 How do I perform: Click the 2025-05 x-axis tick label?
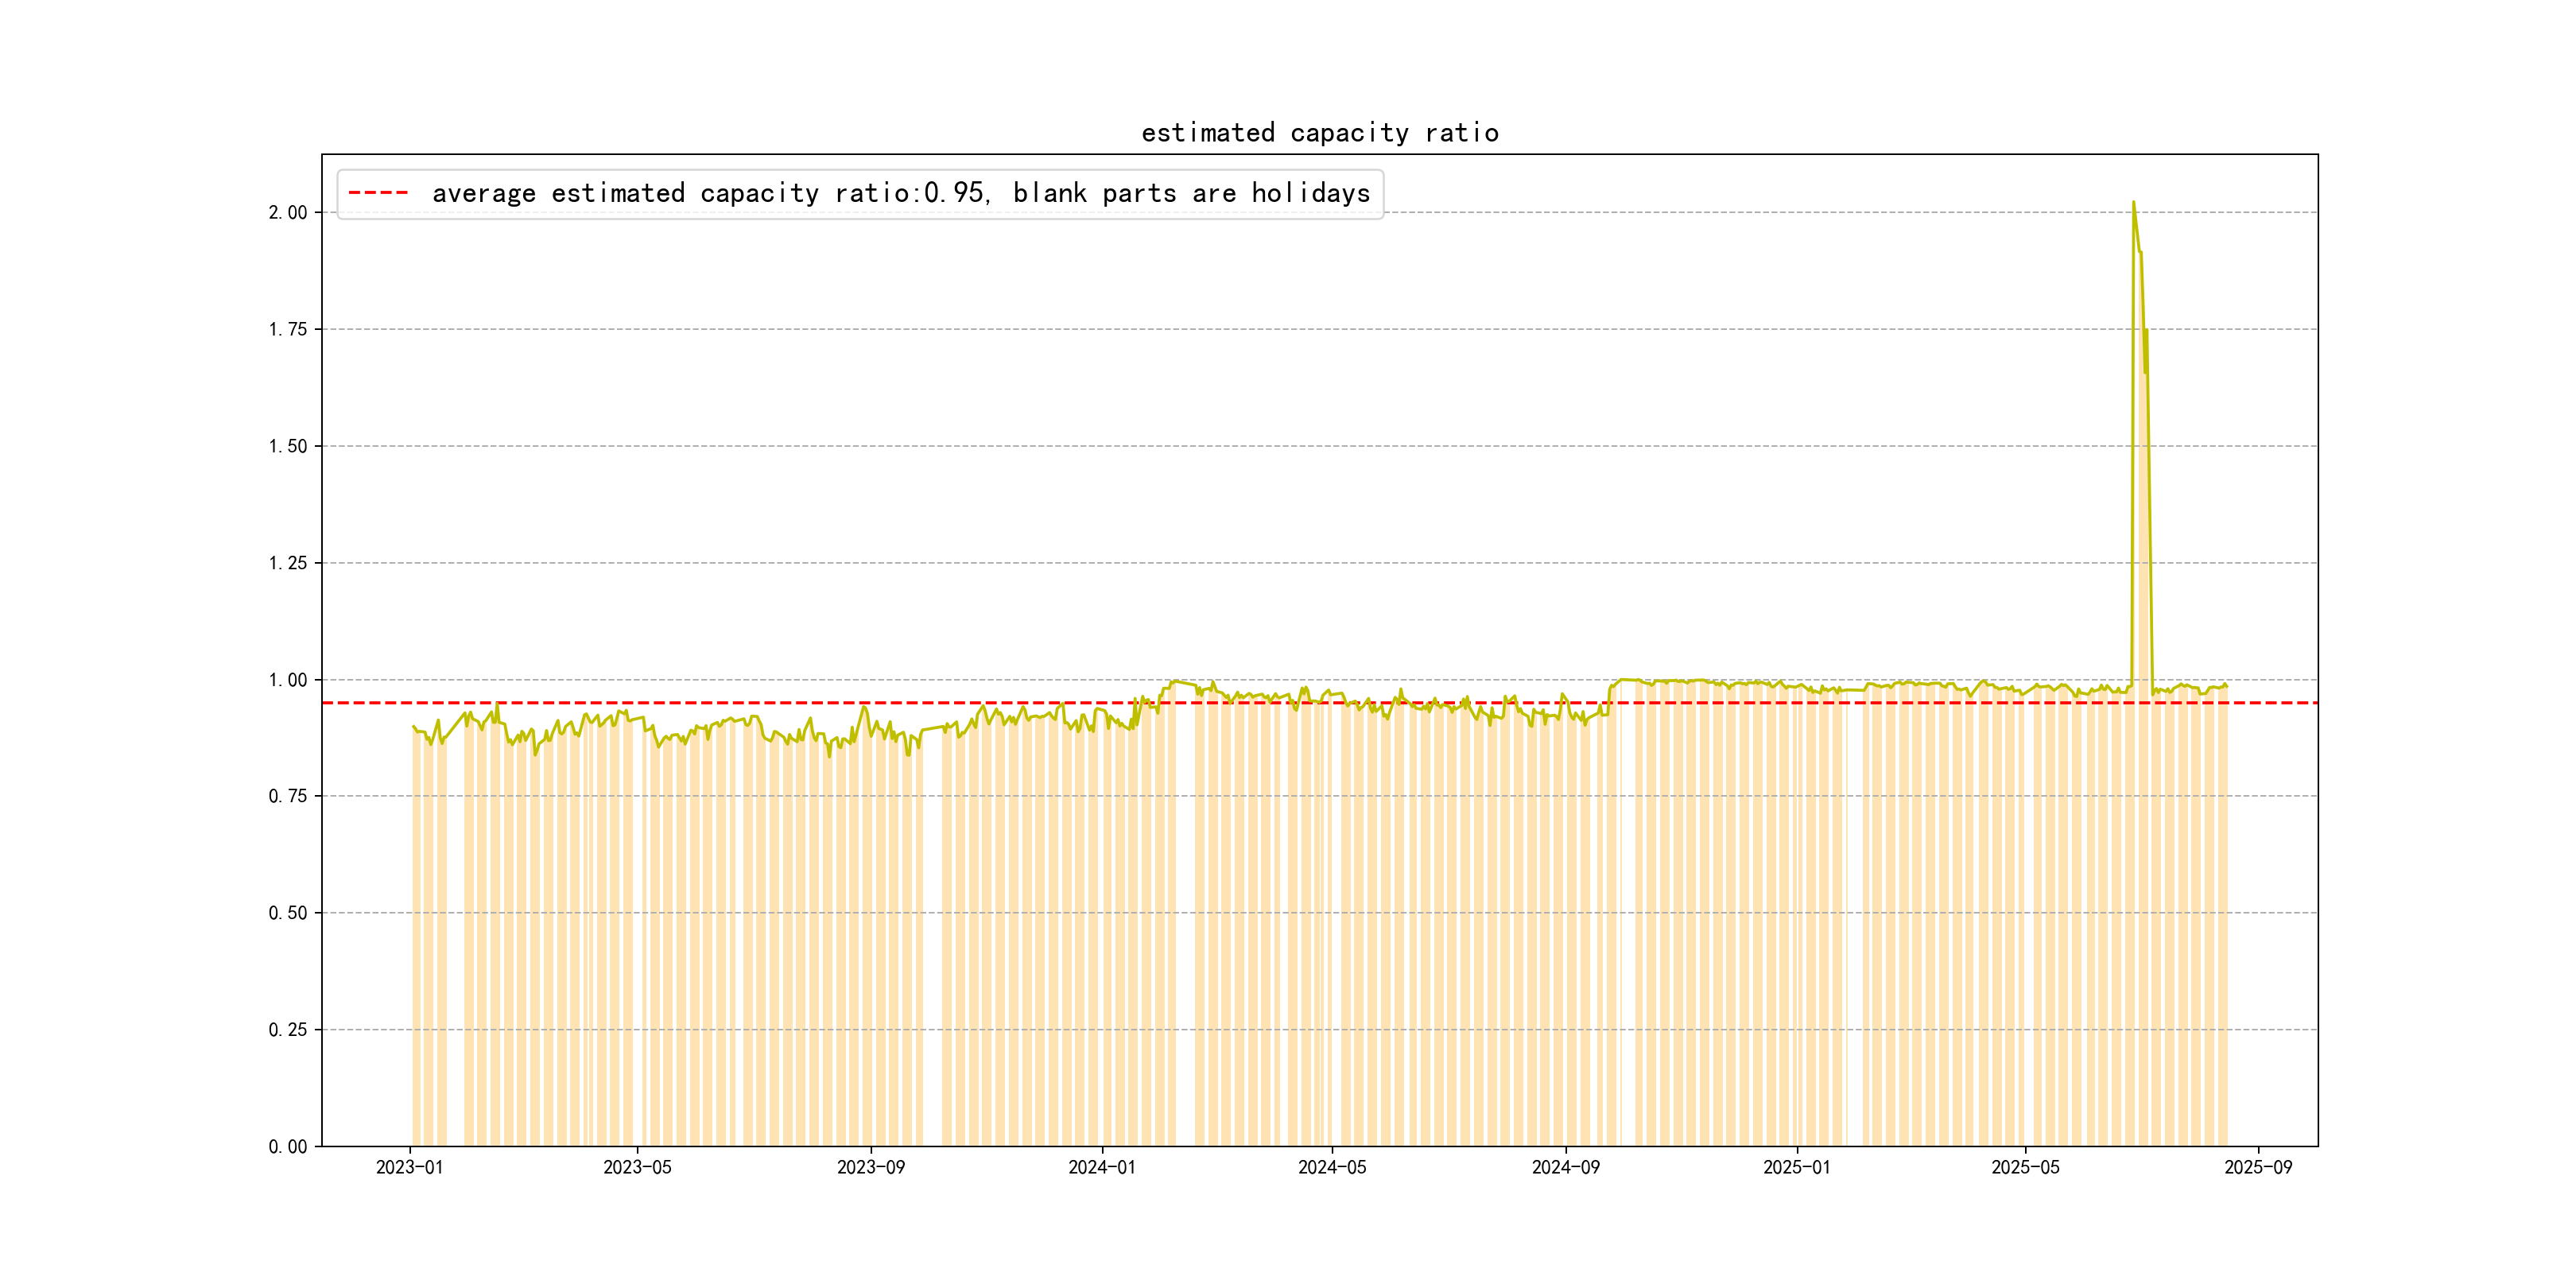2025,1167
